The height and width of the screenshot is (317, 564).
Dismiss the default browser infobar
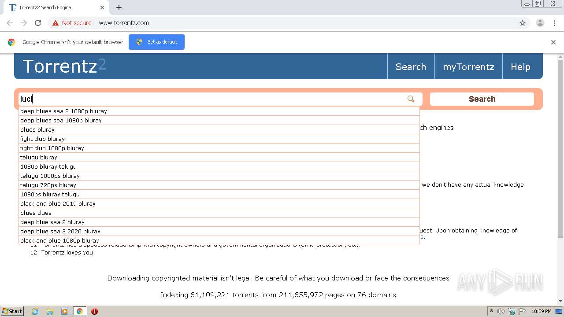point(553,42)
